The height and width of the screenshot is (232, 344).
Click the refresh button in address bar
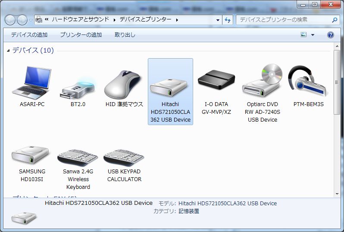228,20
